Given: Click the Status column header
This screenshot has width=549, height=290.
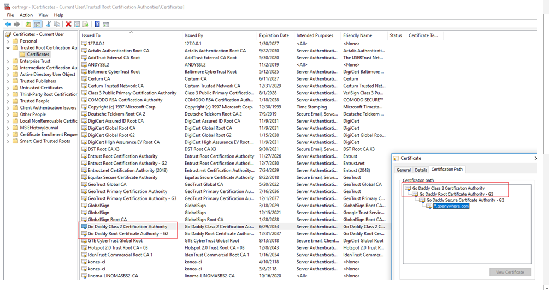Looking at the screenshot, I should pos(396,35).
